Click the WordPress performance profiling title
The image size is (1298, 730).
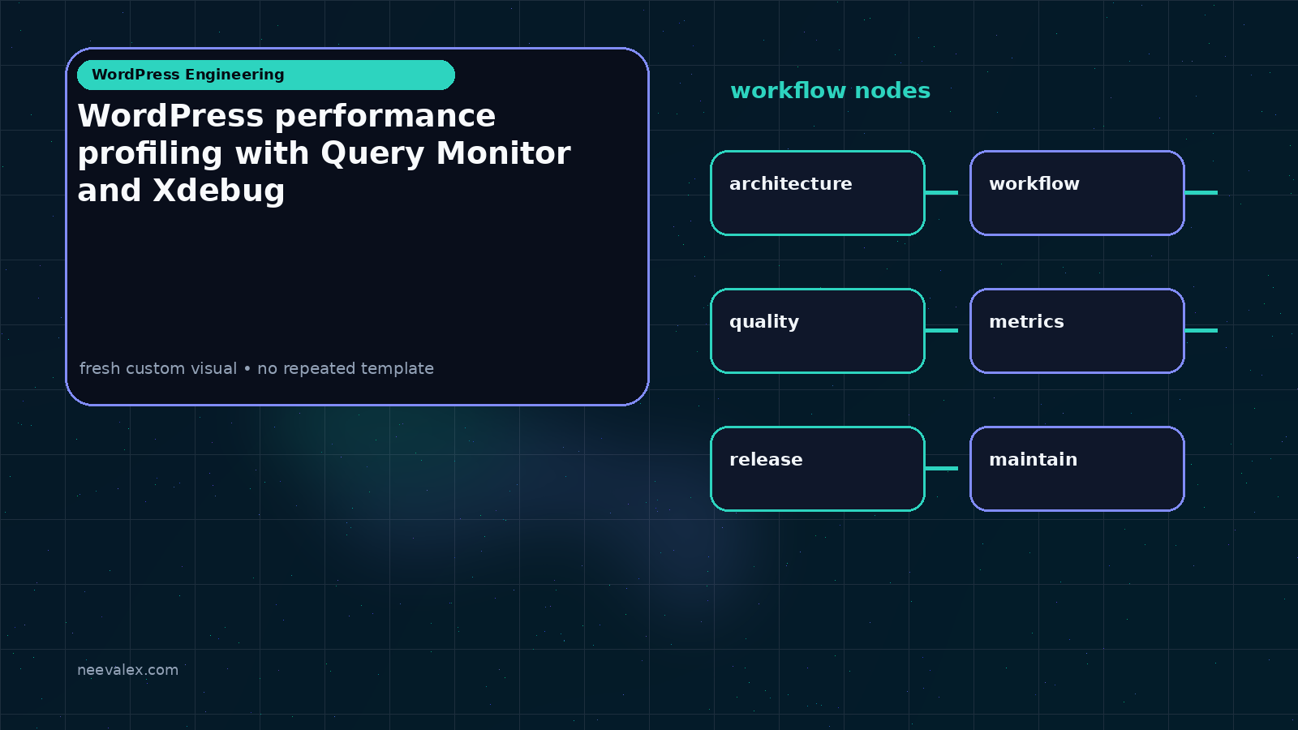(x=324, y=153)
